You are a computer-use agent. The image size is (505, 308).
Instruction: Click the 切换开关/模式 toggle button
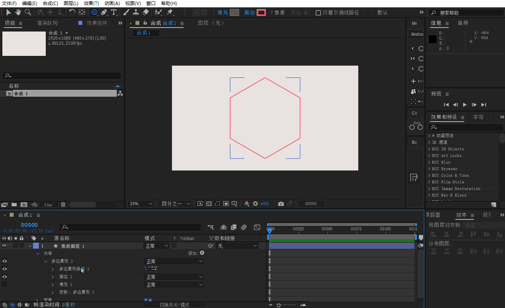[x=174, y=305]
